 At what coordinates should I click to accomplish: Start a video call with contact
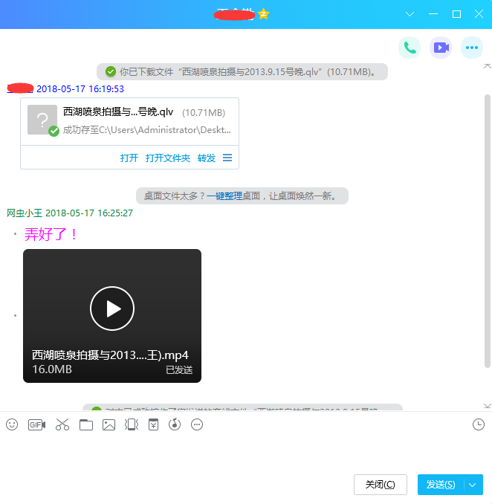[441, 48]
